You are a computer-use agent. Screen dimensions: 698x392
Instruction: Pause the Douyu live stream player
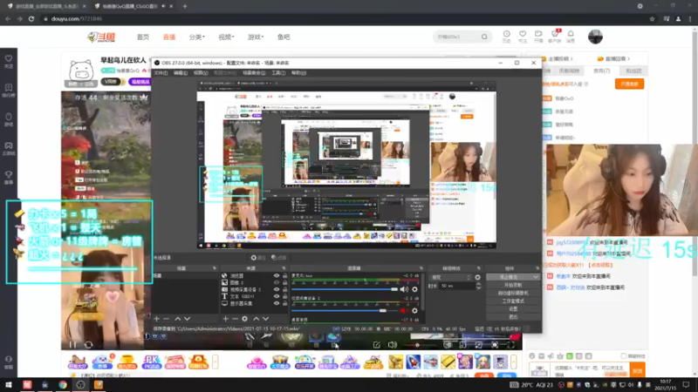click(72, 344)
